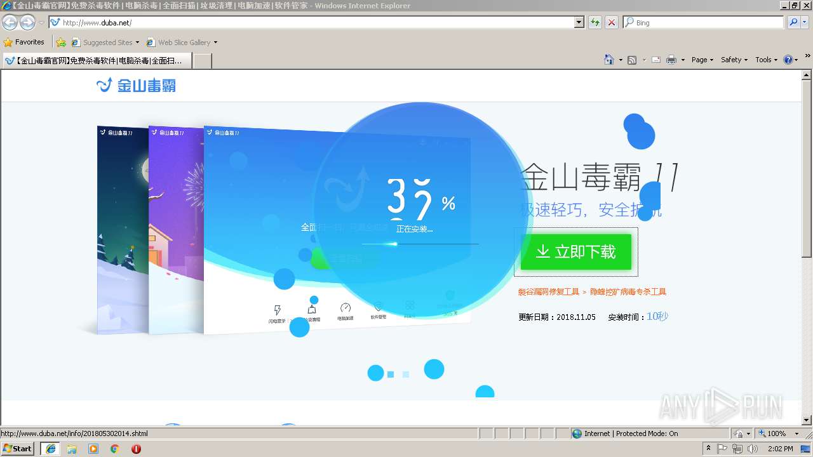Open the 隐蜂挖矿病毒专杀工具 link
The image size is (813, 457).
pos(628,292)
